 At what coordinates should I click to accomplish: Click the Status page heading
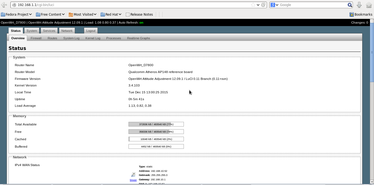pyautogui.click(x=17, y=48)
